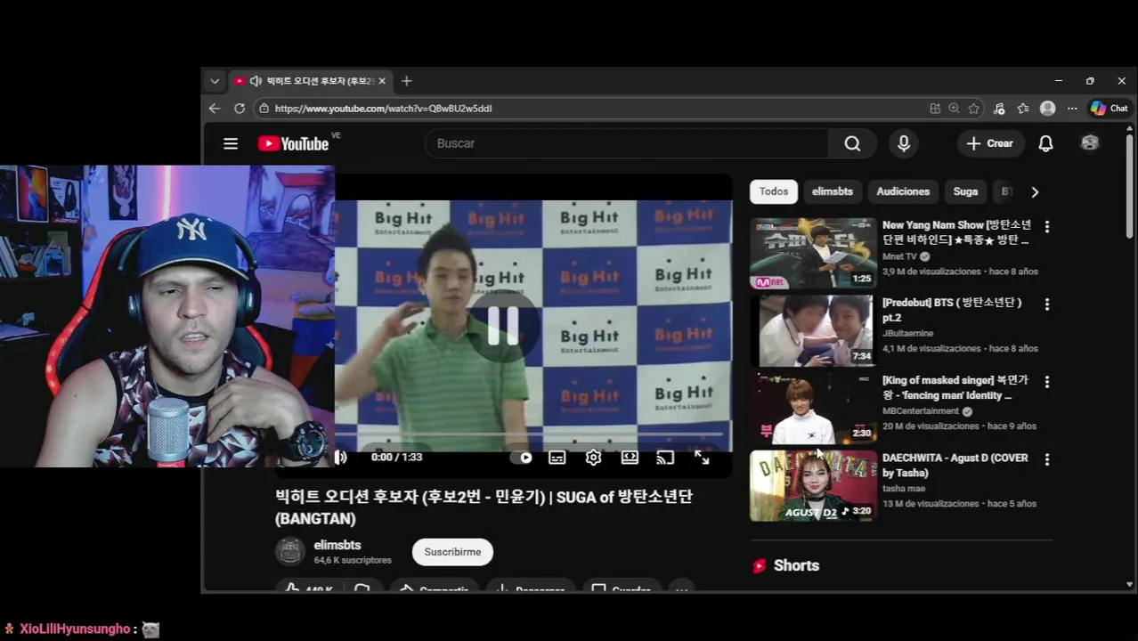Open options for [Predebut] BTS pt.2 video

(1047, 304)
